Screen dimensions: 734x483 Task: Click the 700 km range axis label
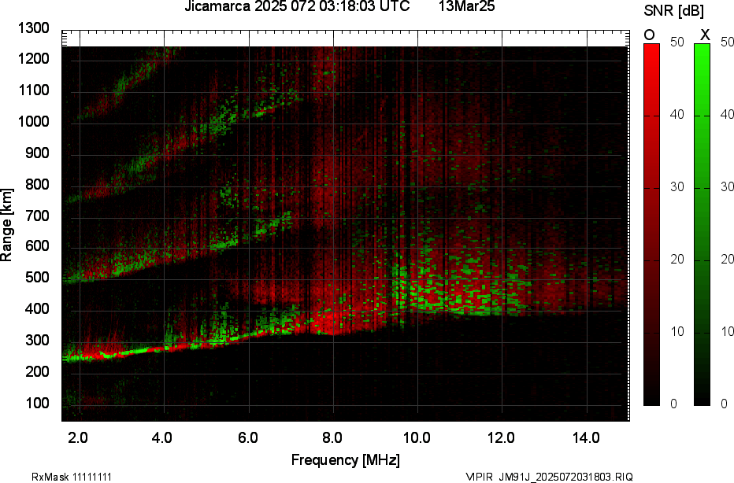pos(38,216)
